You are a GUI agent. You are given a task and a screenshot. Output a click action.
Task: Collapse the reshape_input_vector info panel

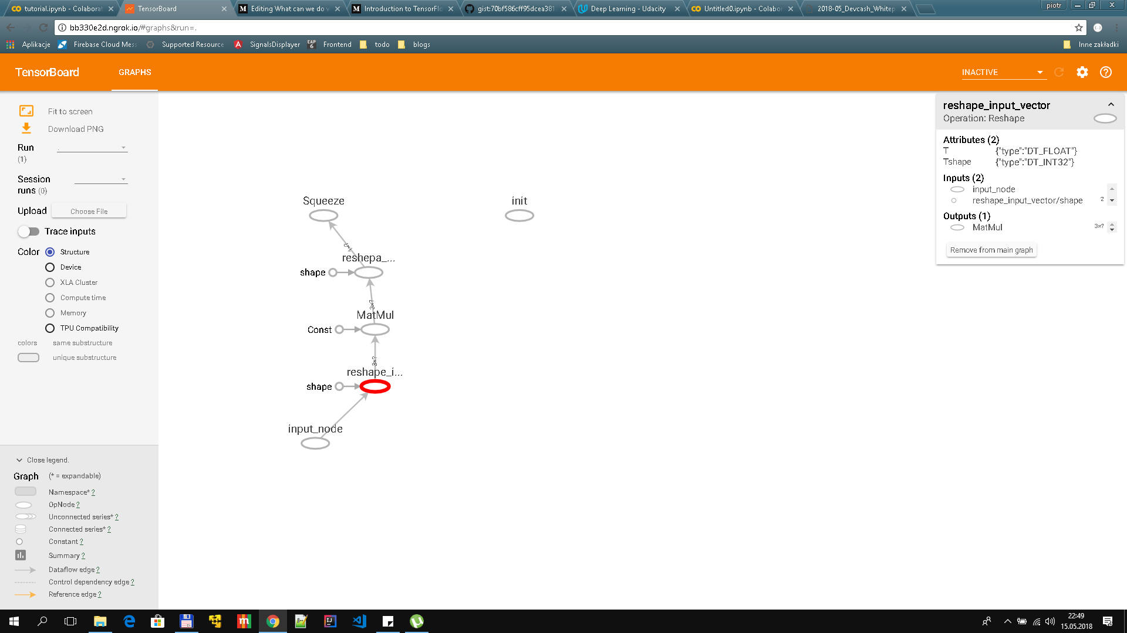[1111, 104]
